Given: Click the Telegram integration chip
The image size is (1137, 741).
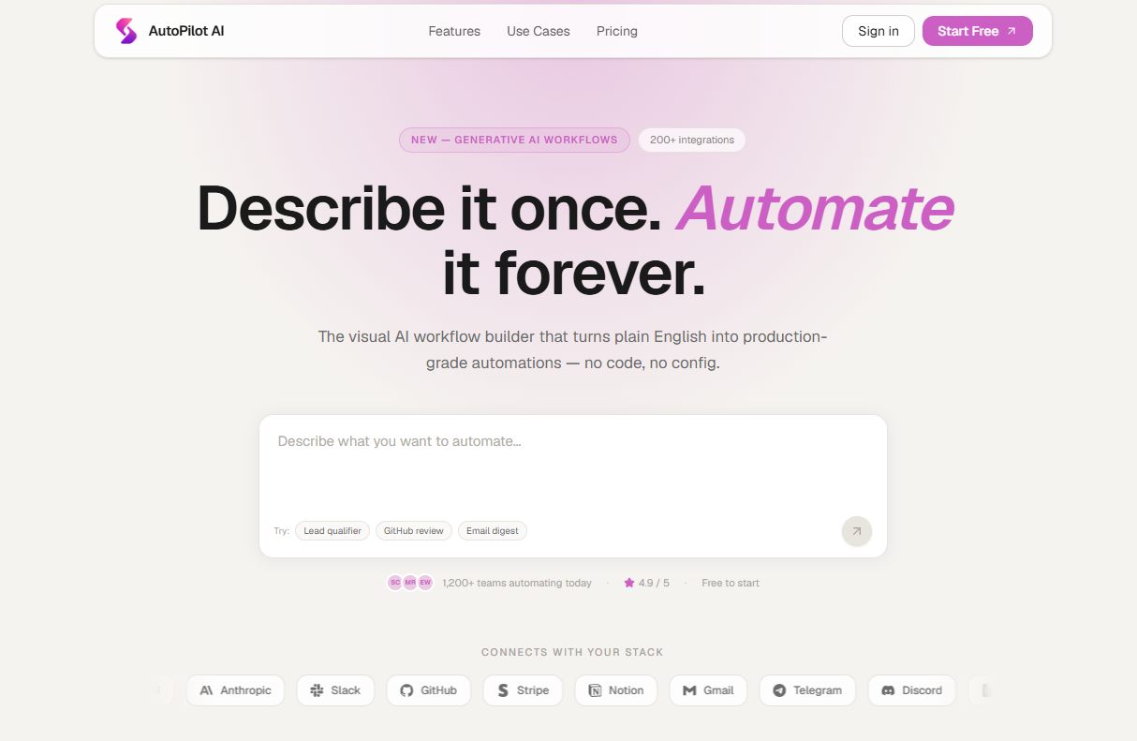Looking at the screenshot, I should point(807,690).
